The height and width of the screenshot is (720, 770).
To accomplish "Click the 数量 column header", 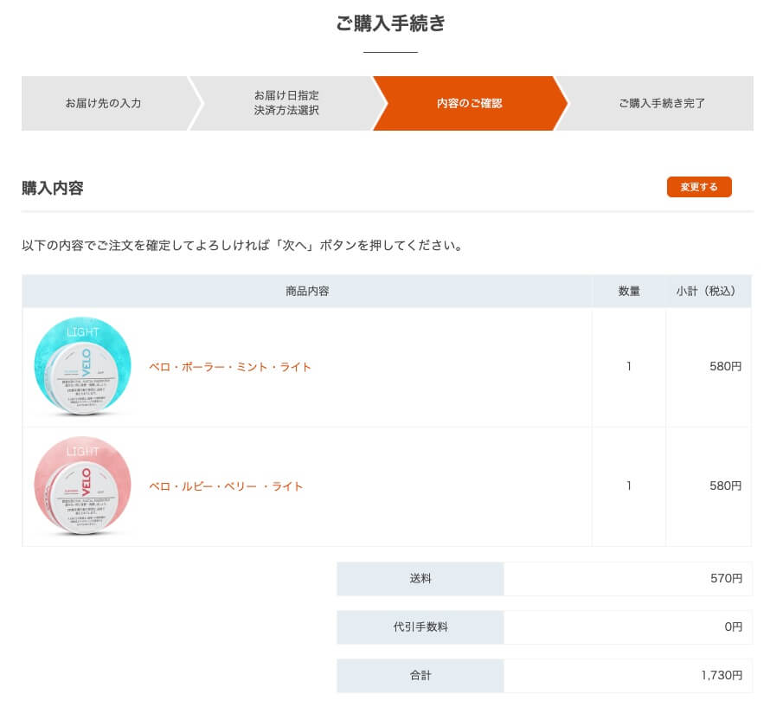I will pos(629,292).
